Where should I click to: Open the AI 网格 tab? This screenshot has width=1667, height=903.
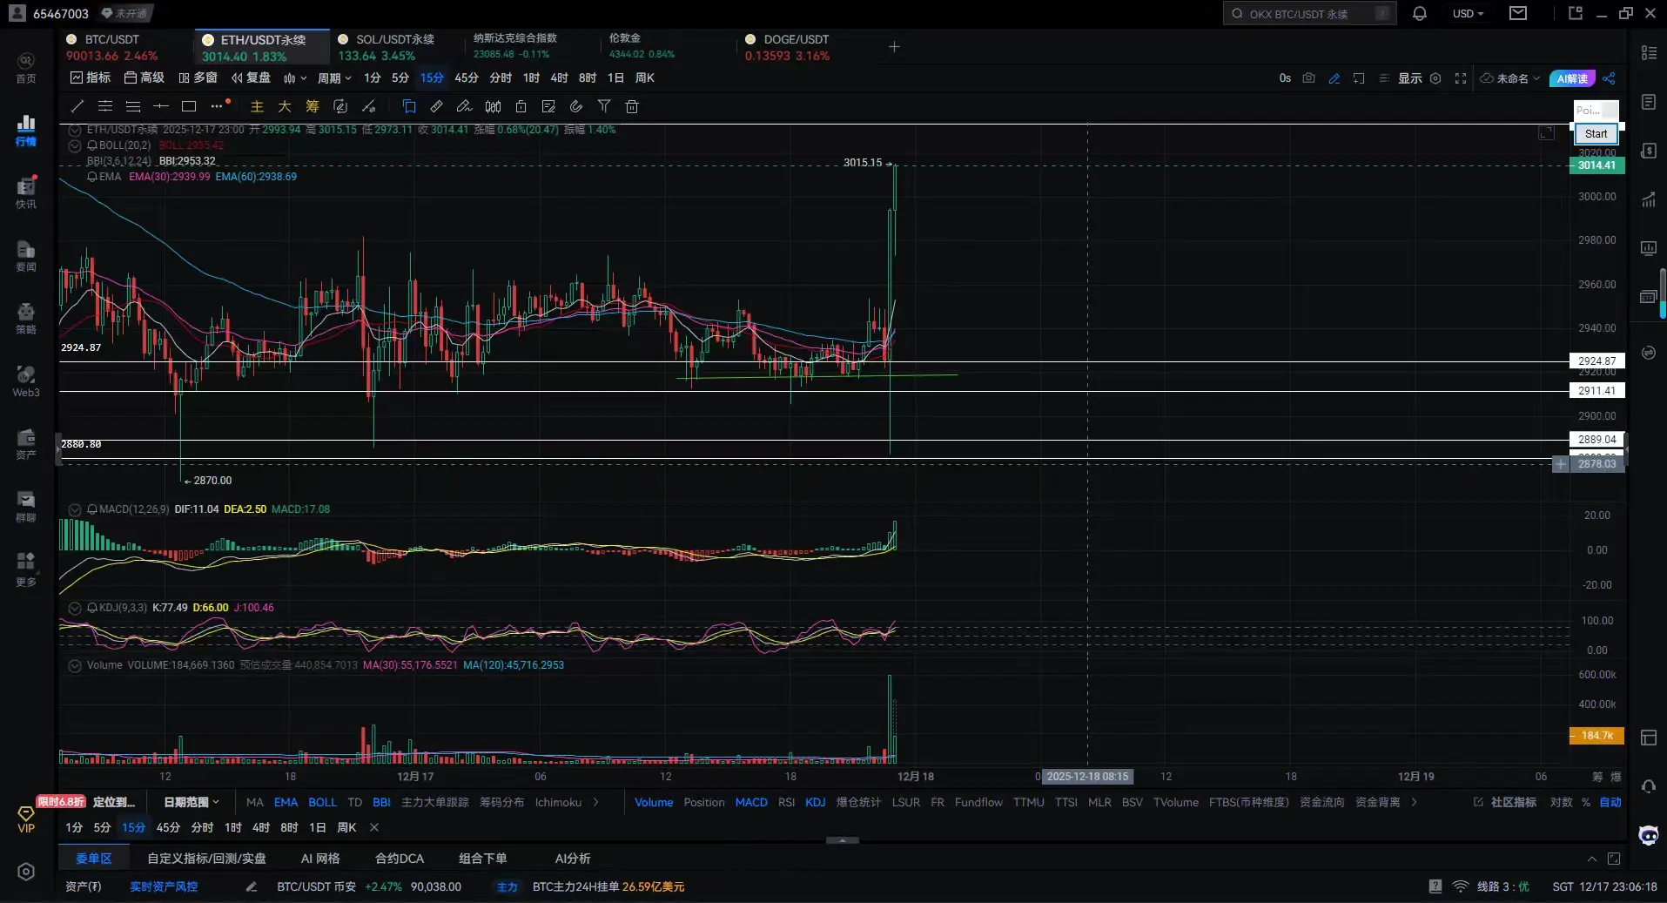click(x=320, y=859)
